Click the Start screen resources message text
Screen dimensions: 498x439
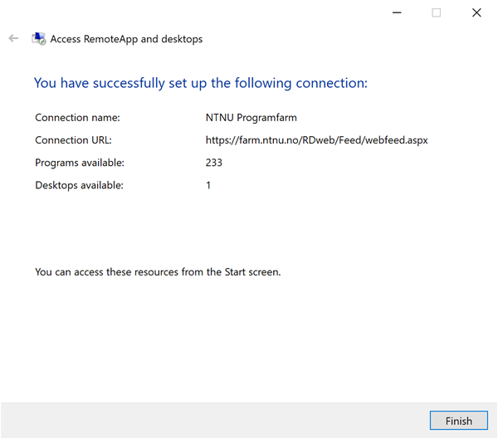click(158, 272)
